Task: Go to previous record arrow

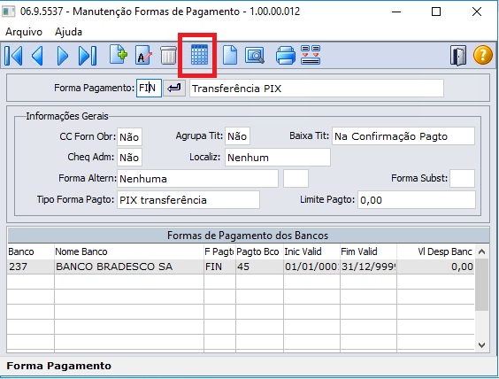Action: click(37, 56)
